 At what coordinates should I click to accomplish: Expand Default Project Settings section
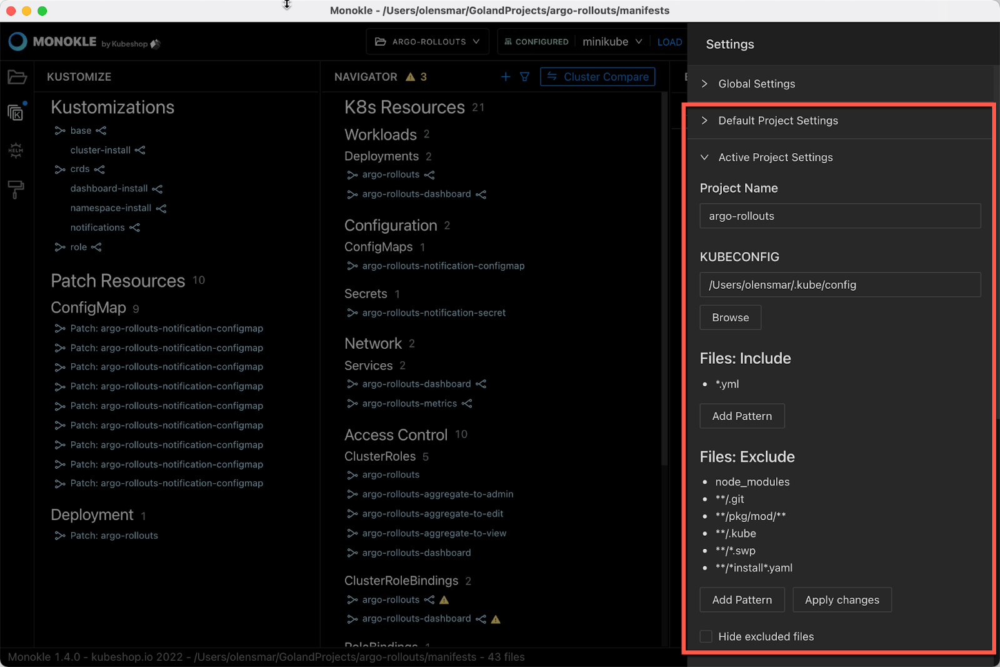point(839,121)
